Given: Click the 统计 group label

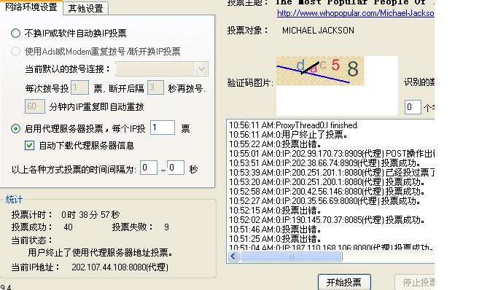Looking at the screenshot, I should 14,200.
